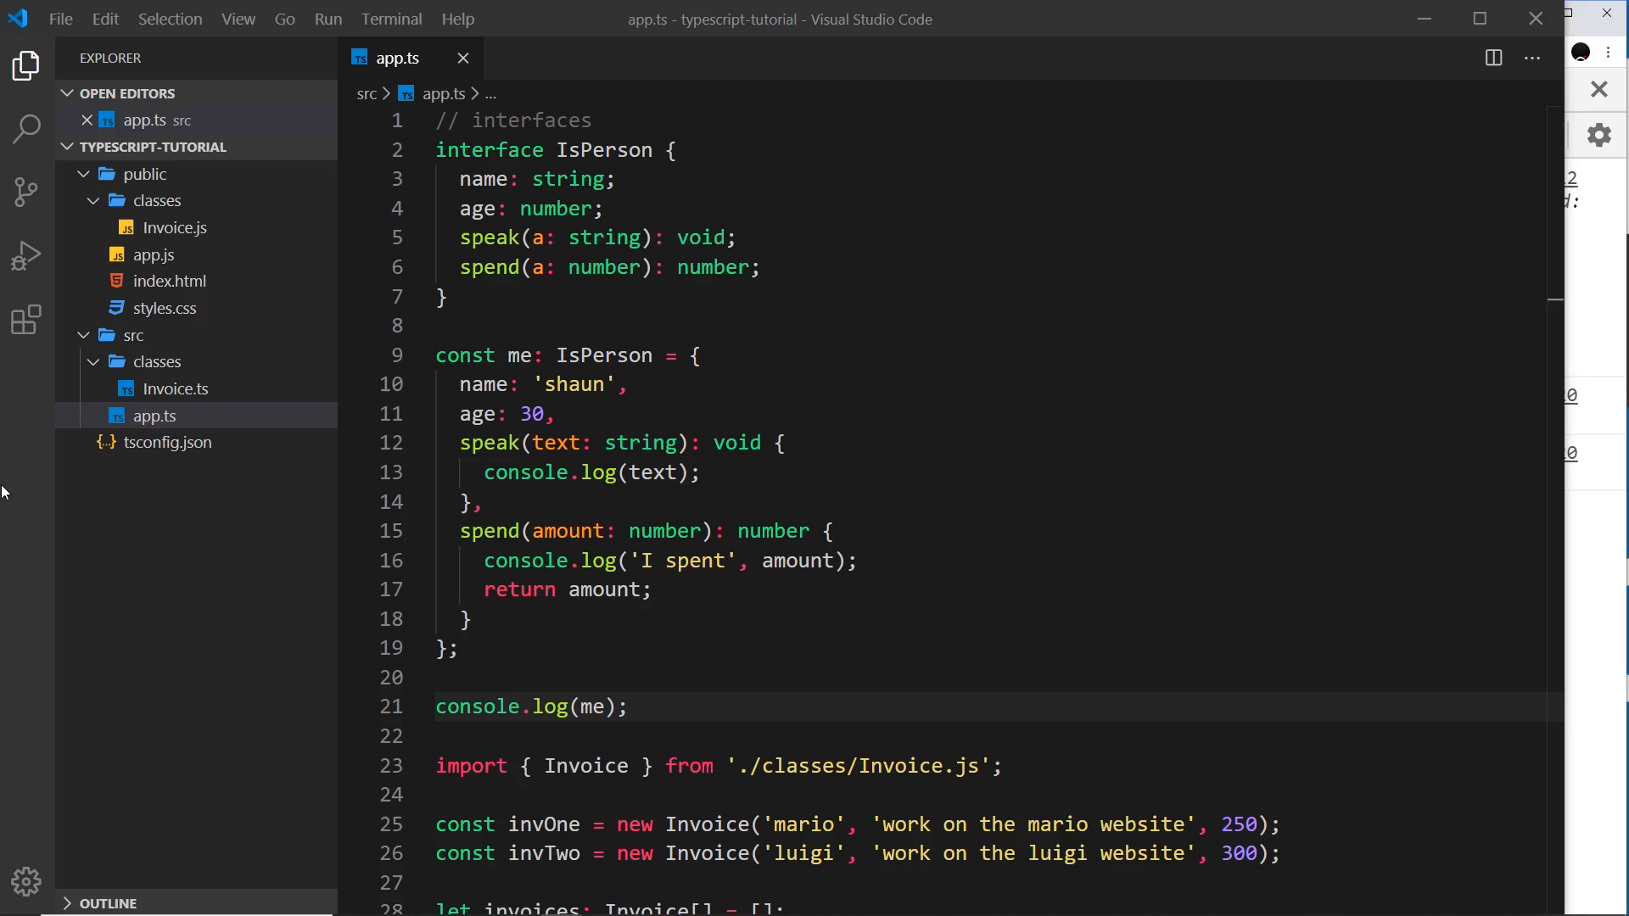
Task: Open the Run and Debug view
Action: [x=26, y=255]
